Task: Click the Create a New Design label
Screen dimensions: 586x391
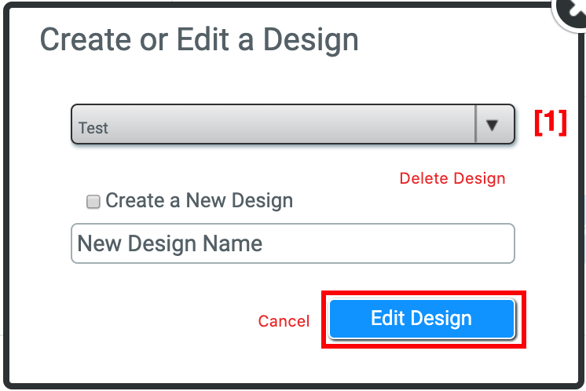Action: pos(199,201)
